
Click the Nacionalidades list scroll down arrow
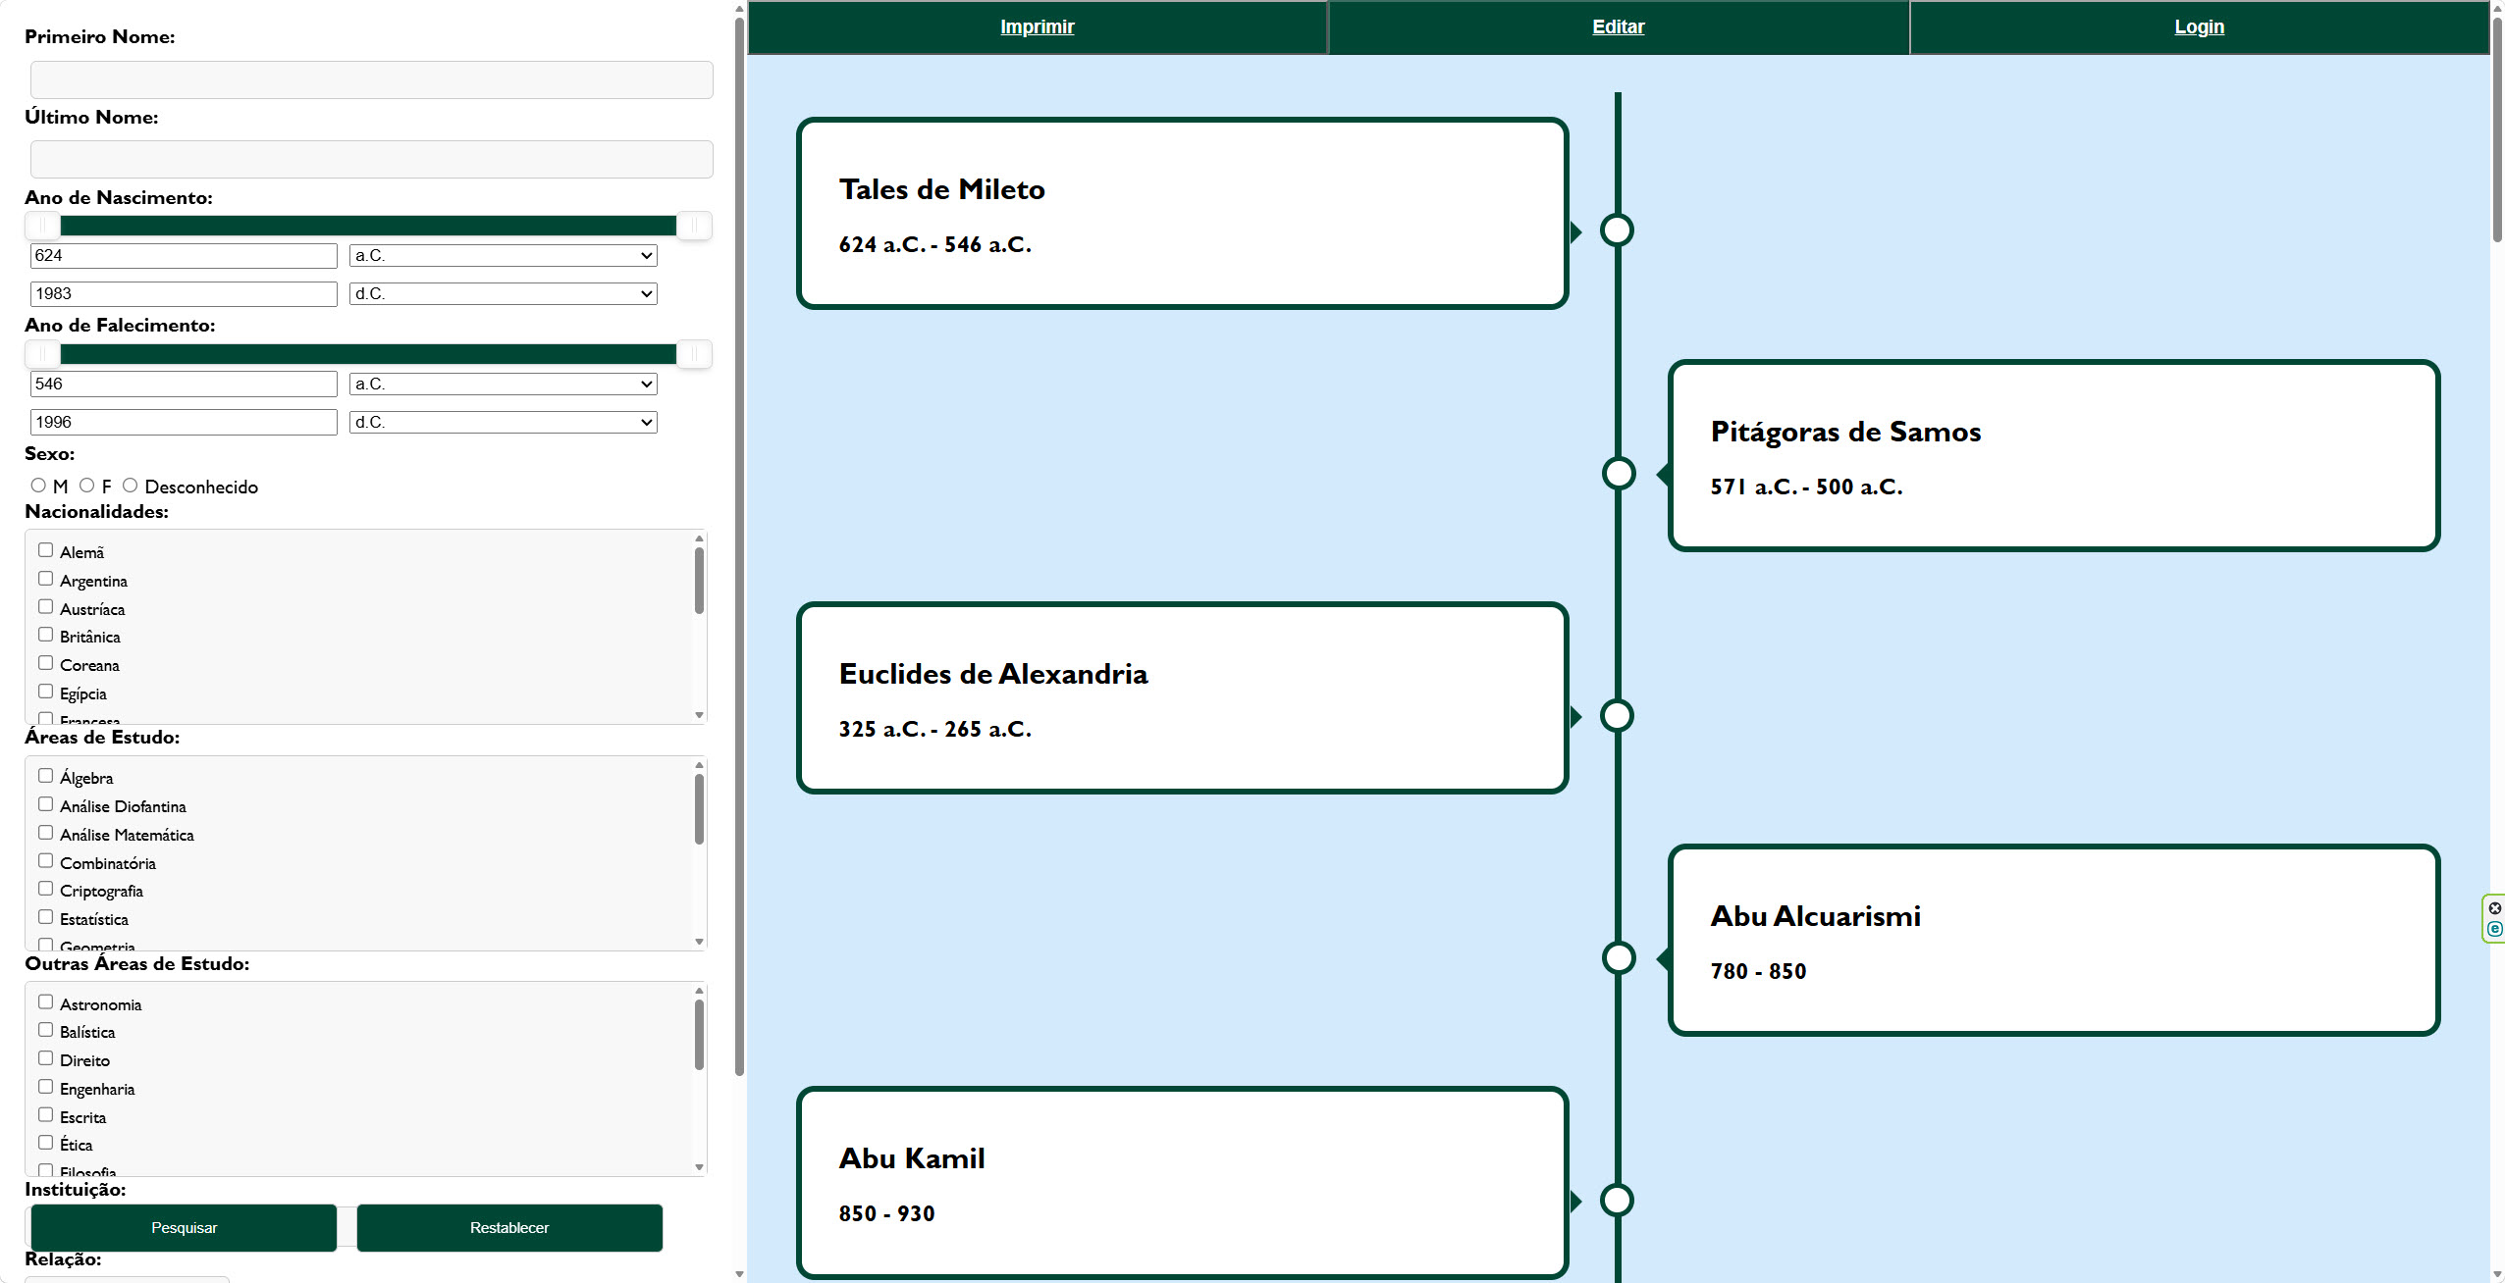tap(699, 715)
